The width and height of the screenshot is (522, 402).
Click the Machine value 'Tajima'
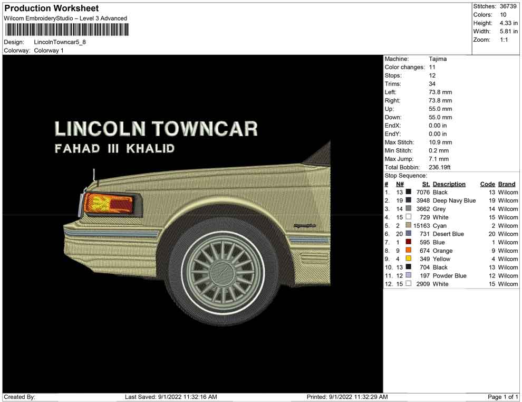(438, 59)
